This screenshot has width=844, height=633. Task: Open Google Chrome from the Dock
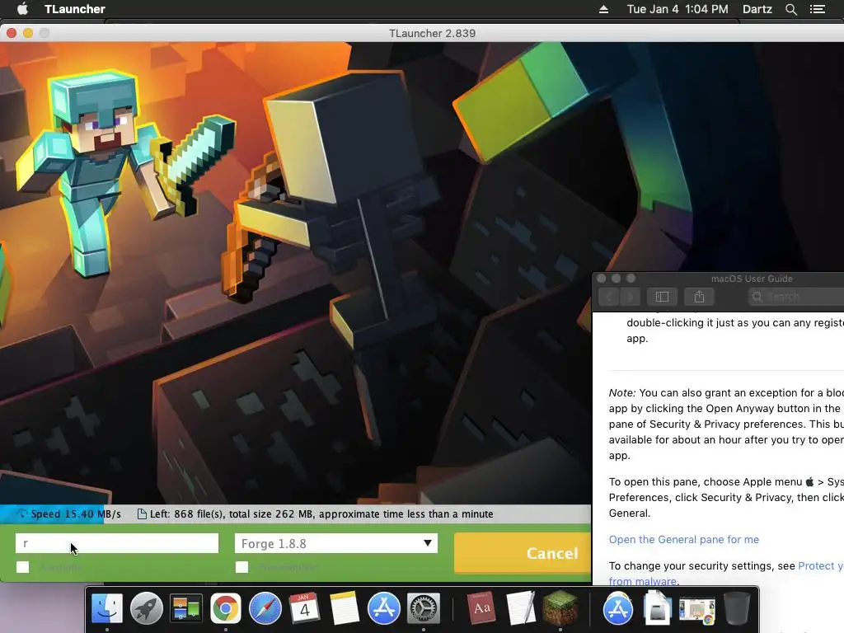226,608
